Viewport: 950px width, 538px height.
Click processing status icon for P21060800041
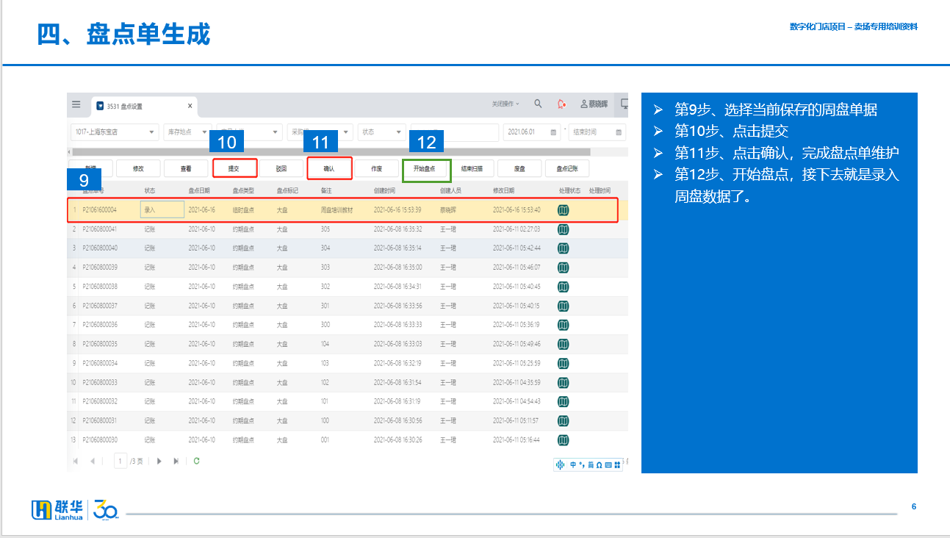564,229
